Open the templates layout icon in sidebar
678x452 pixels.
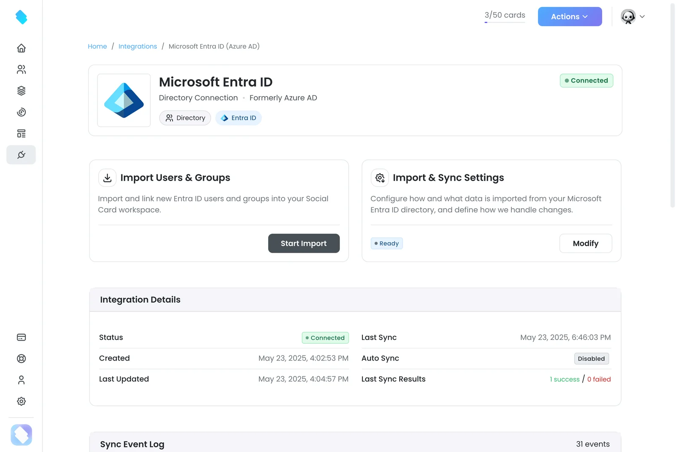[21, 134]
